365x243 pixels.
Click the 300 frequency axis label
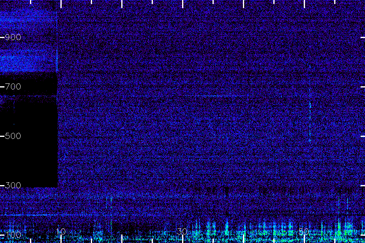pos(13,185)
